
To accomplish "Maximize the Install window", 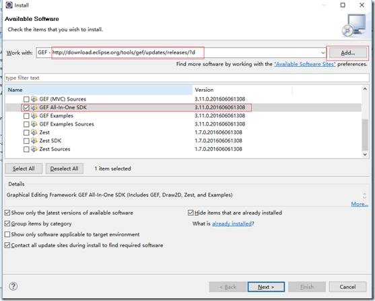I will pos(343,5).
